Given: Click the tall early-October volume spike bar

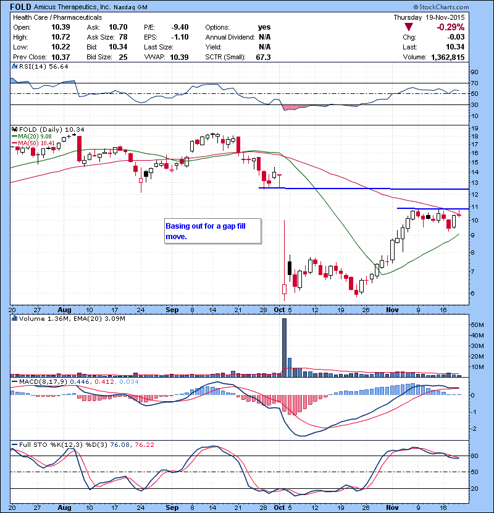Looking at the screenshot, I should (284, 348).
